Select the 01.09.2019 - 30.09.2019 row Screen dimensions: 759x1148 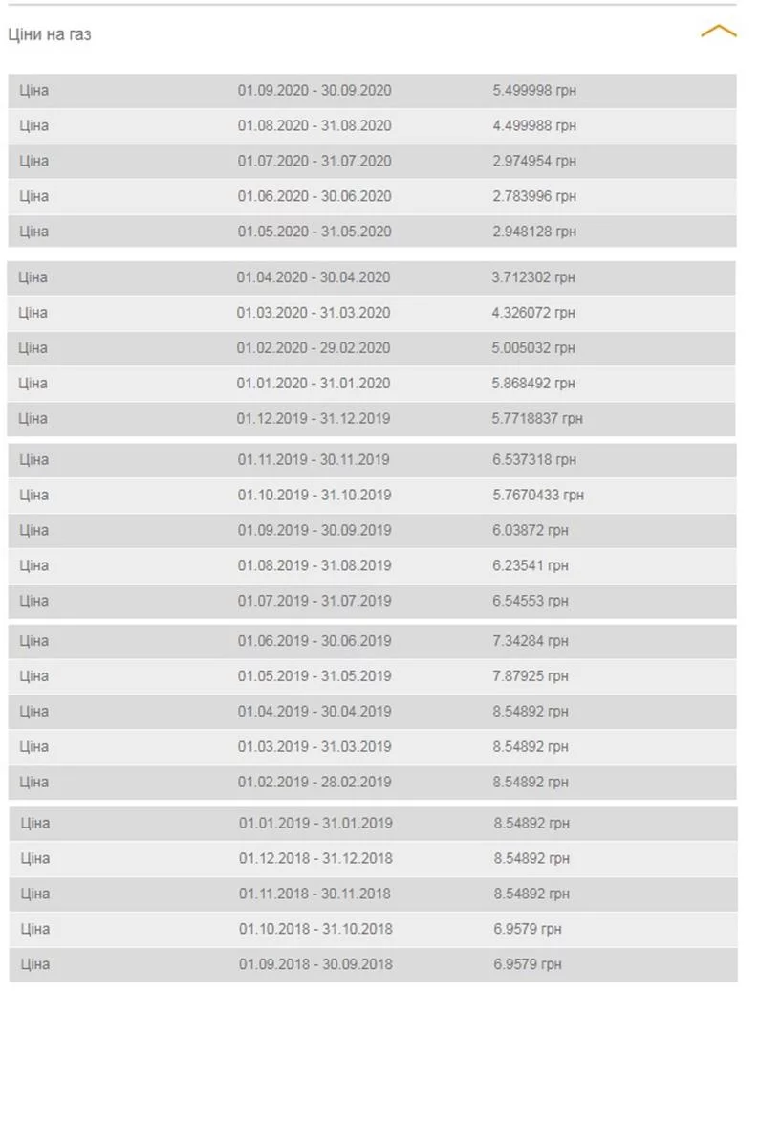click(x=373, y=531)
